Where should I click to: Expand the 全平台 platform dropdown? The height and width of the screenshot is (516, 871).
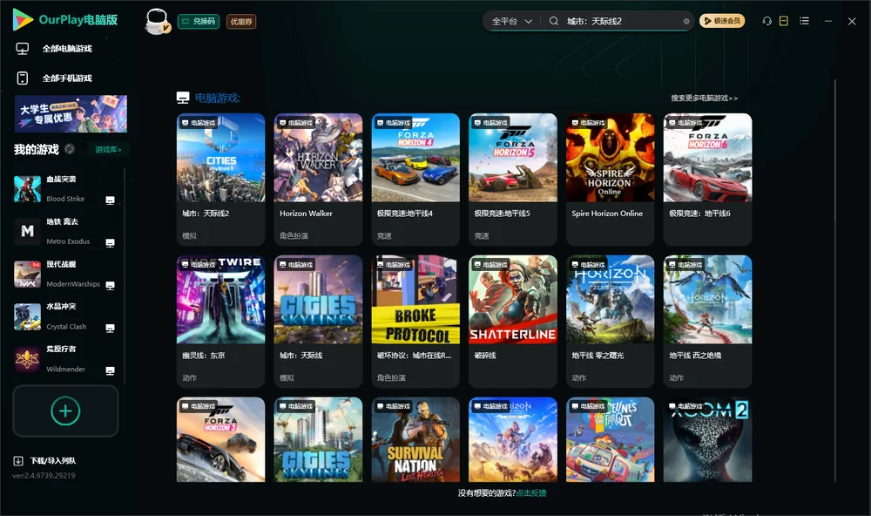(511, 21)
